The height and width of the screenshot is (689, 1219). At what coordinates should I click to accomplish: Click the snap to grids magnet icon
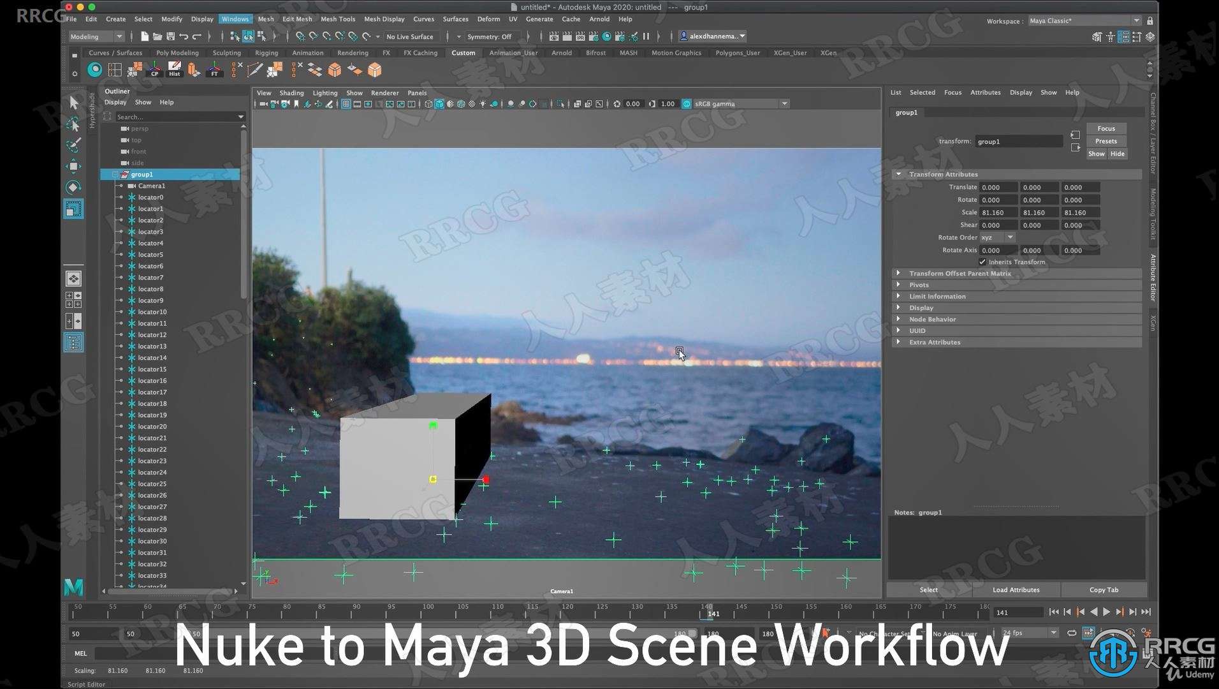coord(300,36)
